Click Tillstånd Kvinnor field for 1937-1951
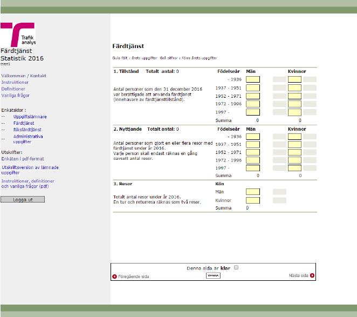 (x=294, y=88)
